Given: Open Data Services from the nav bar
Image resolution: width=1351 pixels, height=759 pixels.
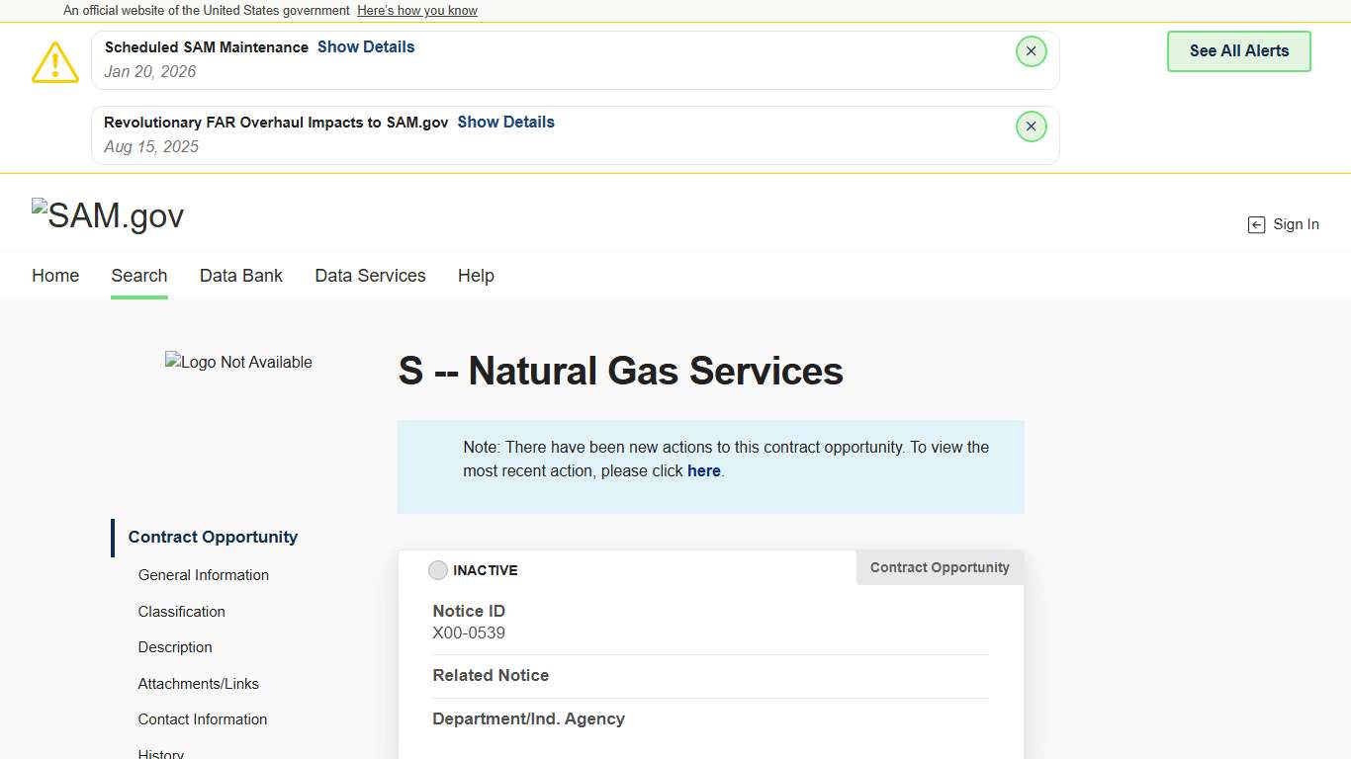Looking at the screenshot, I should pyautogui.click(x=370, y=276).
